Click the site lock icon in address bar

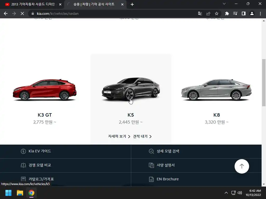click(x=33, y=13)
